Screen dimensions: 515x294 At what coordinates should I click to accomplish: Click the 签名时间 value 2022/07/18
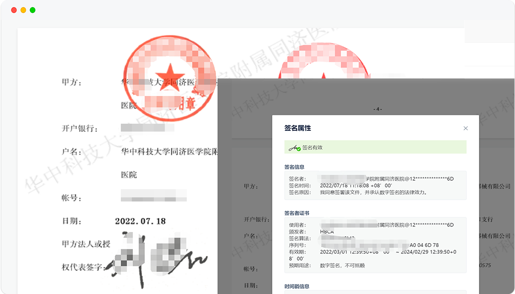coord(356,185)
